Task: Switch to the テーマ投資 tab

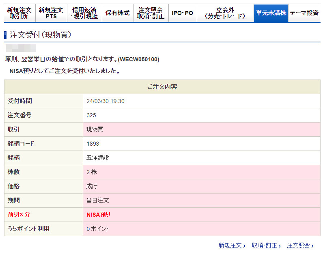Action: [304, 13]
